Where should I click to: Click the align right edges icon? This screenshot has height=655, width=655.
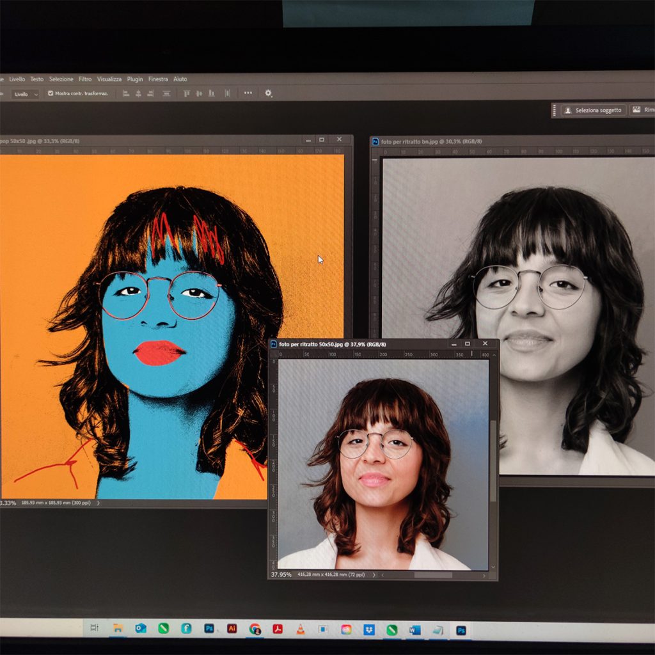point(150,93)
